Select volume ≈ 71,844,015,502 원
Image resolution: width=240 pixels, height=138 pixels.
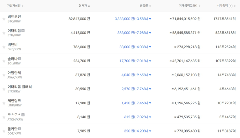(185, 19)
